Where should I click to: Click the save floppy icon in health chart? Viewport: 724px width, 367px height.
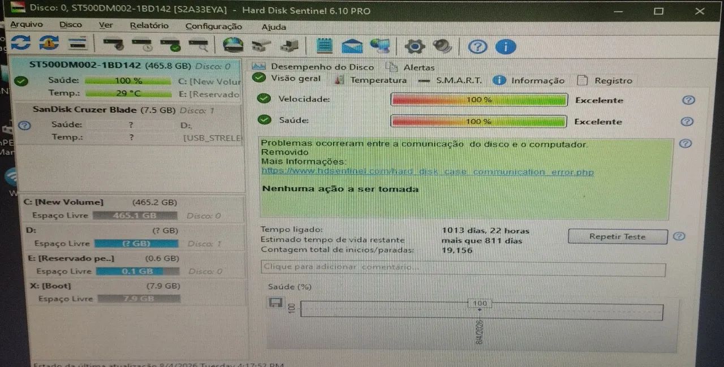(275, 303)
